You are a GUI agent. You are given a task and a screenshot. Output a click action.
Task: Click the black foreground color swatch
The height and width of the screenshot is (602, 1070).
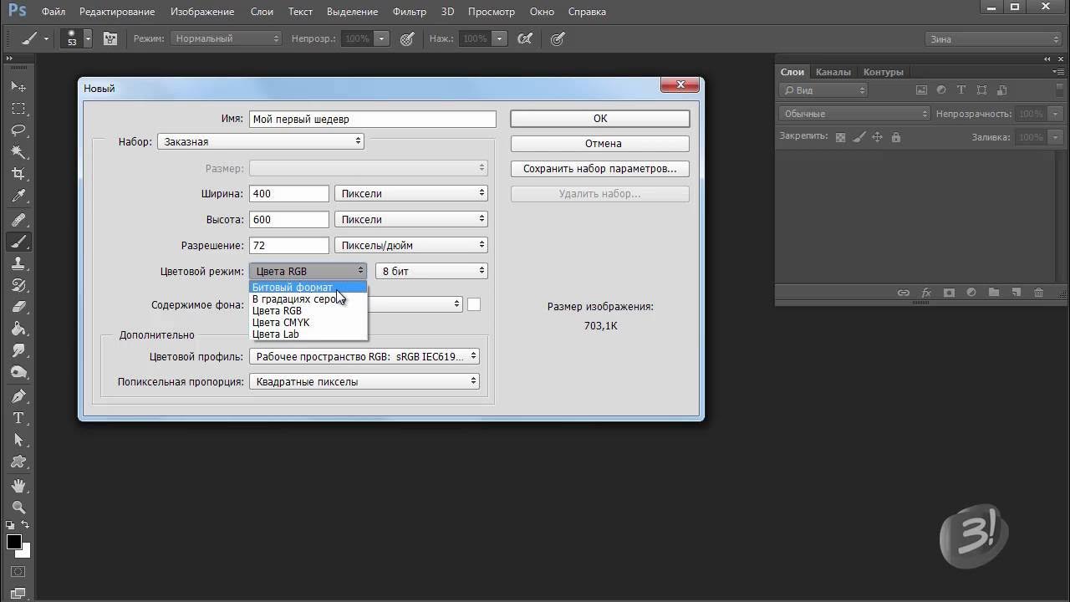[14, 542]
